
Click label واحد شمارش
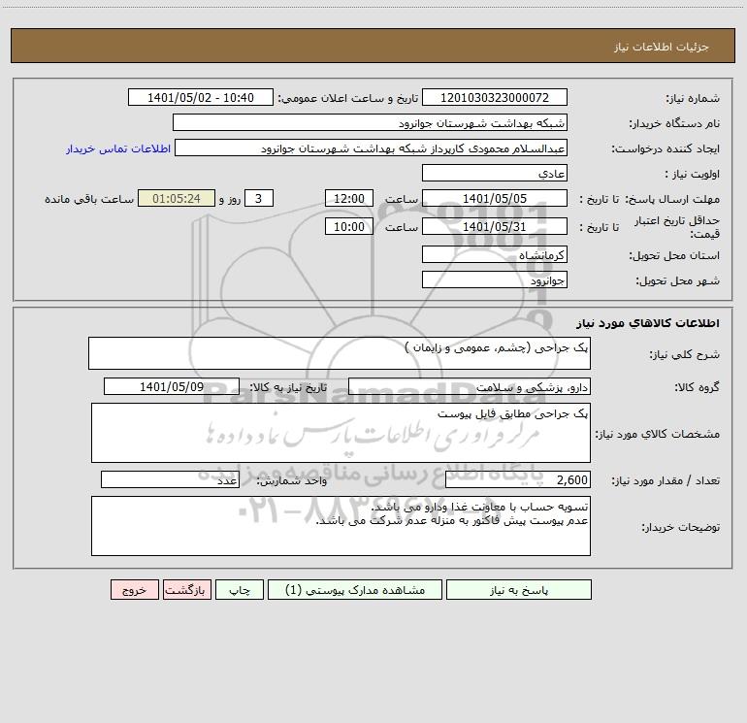[292, 481]
